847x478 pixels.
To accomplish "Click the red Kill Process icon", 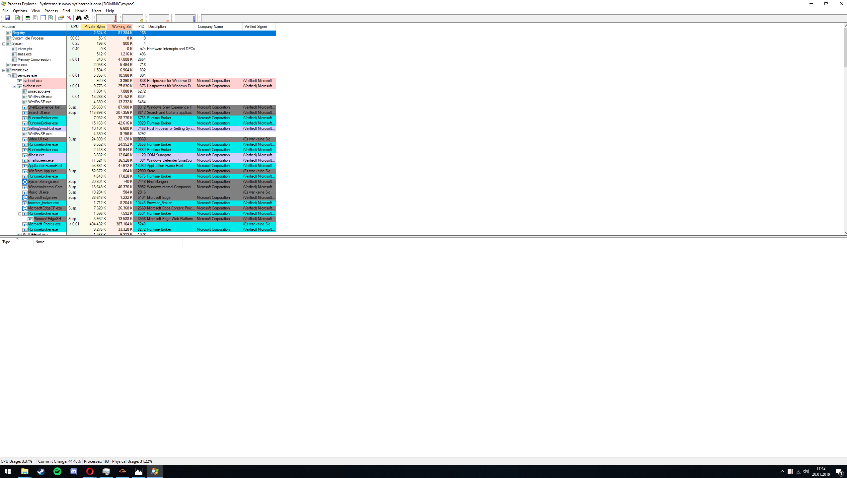I will point(69,18).
